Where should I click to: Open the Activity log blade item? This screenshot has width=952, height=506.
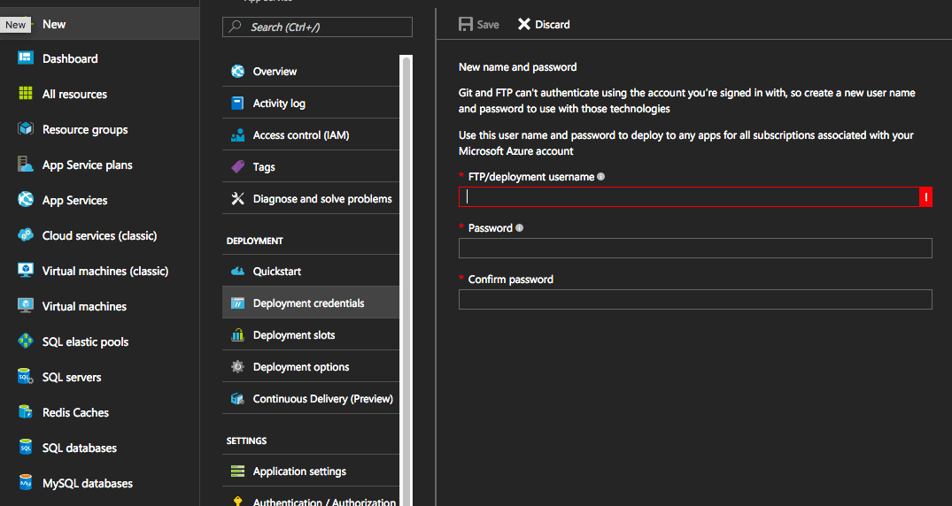pyautogui.click(x=311, y=103)
